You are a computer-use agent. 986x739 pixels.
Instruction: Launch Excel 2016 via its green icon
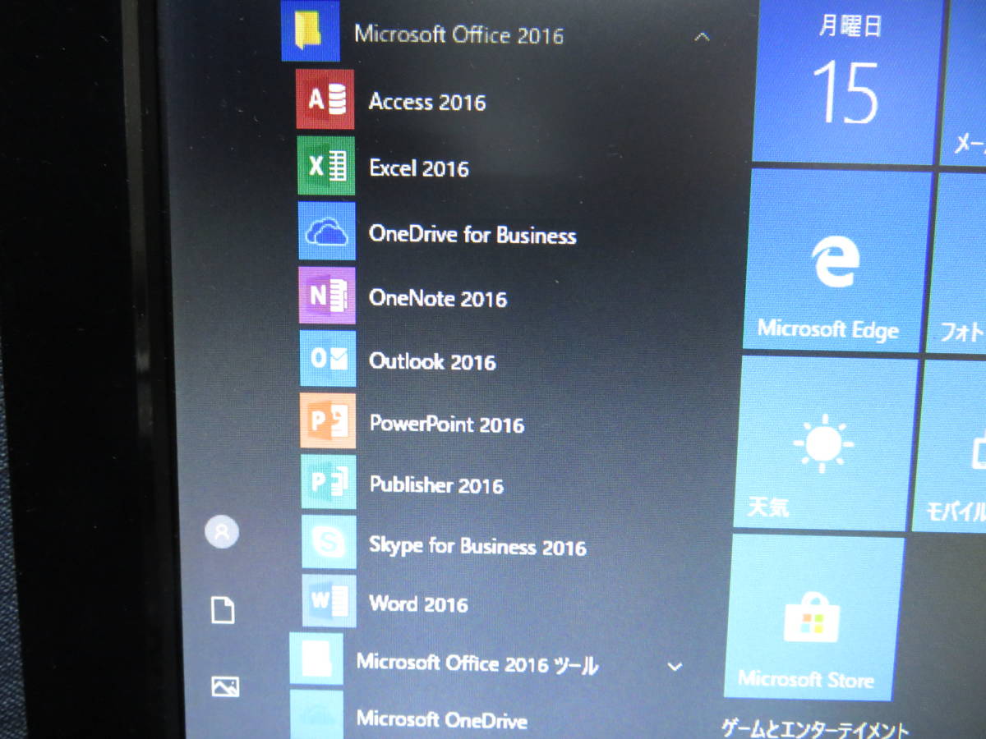[x=326, y=166]
